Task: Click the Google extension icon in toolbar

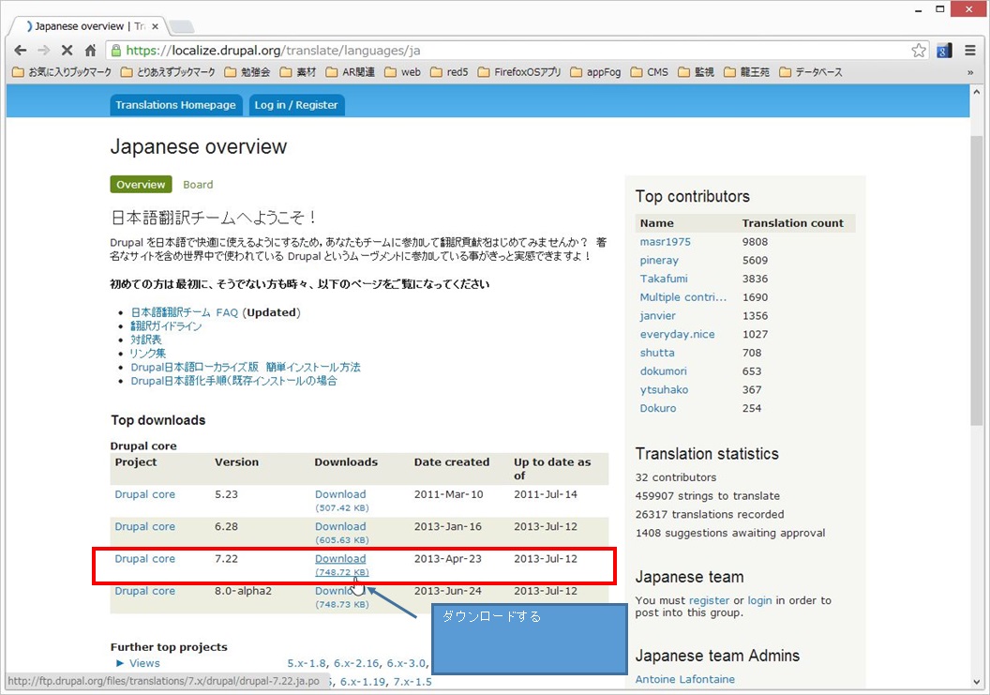Action: 944,51
